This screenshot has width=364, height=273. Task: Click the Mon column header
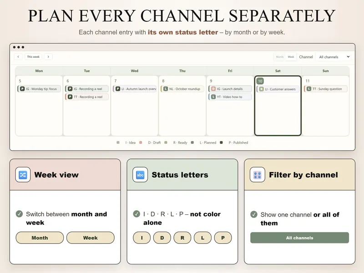point(39,71)
